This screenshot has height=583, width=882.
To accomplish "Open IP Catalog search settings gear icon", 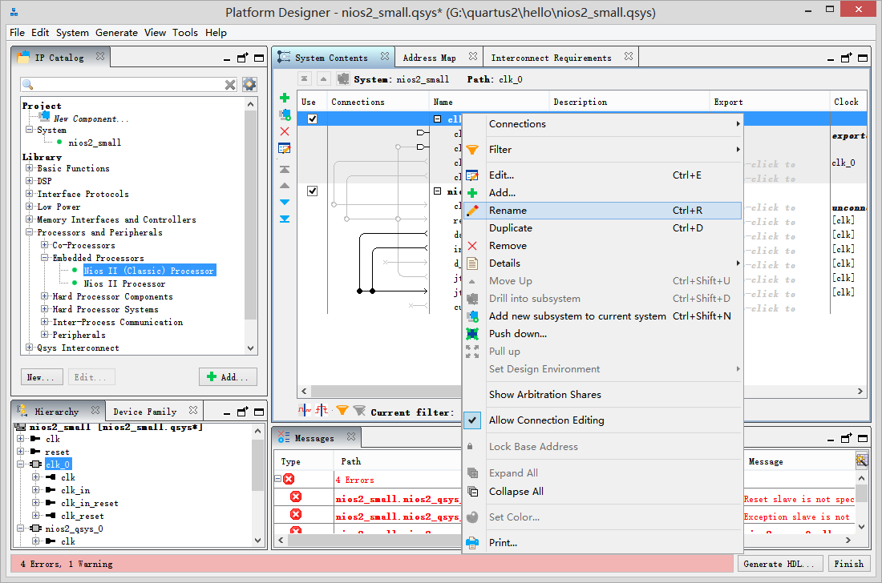I will pyautogui.click(x=249, y=84).
